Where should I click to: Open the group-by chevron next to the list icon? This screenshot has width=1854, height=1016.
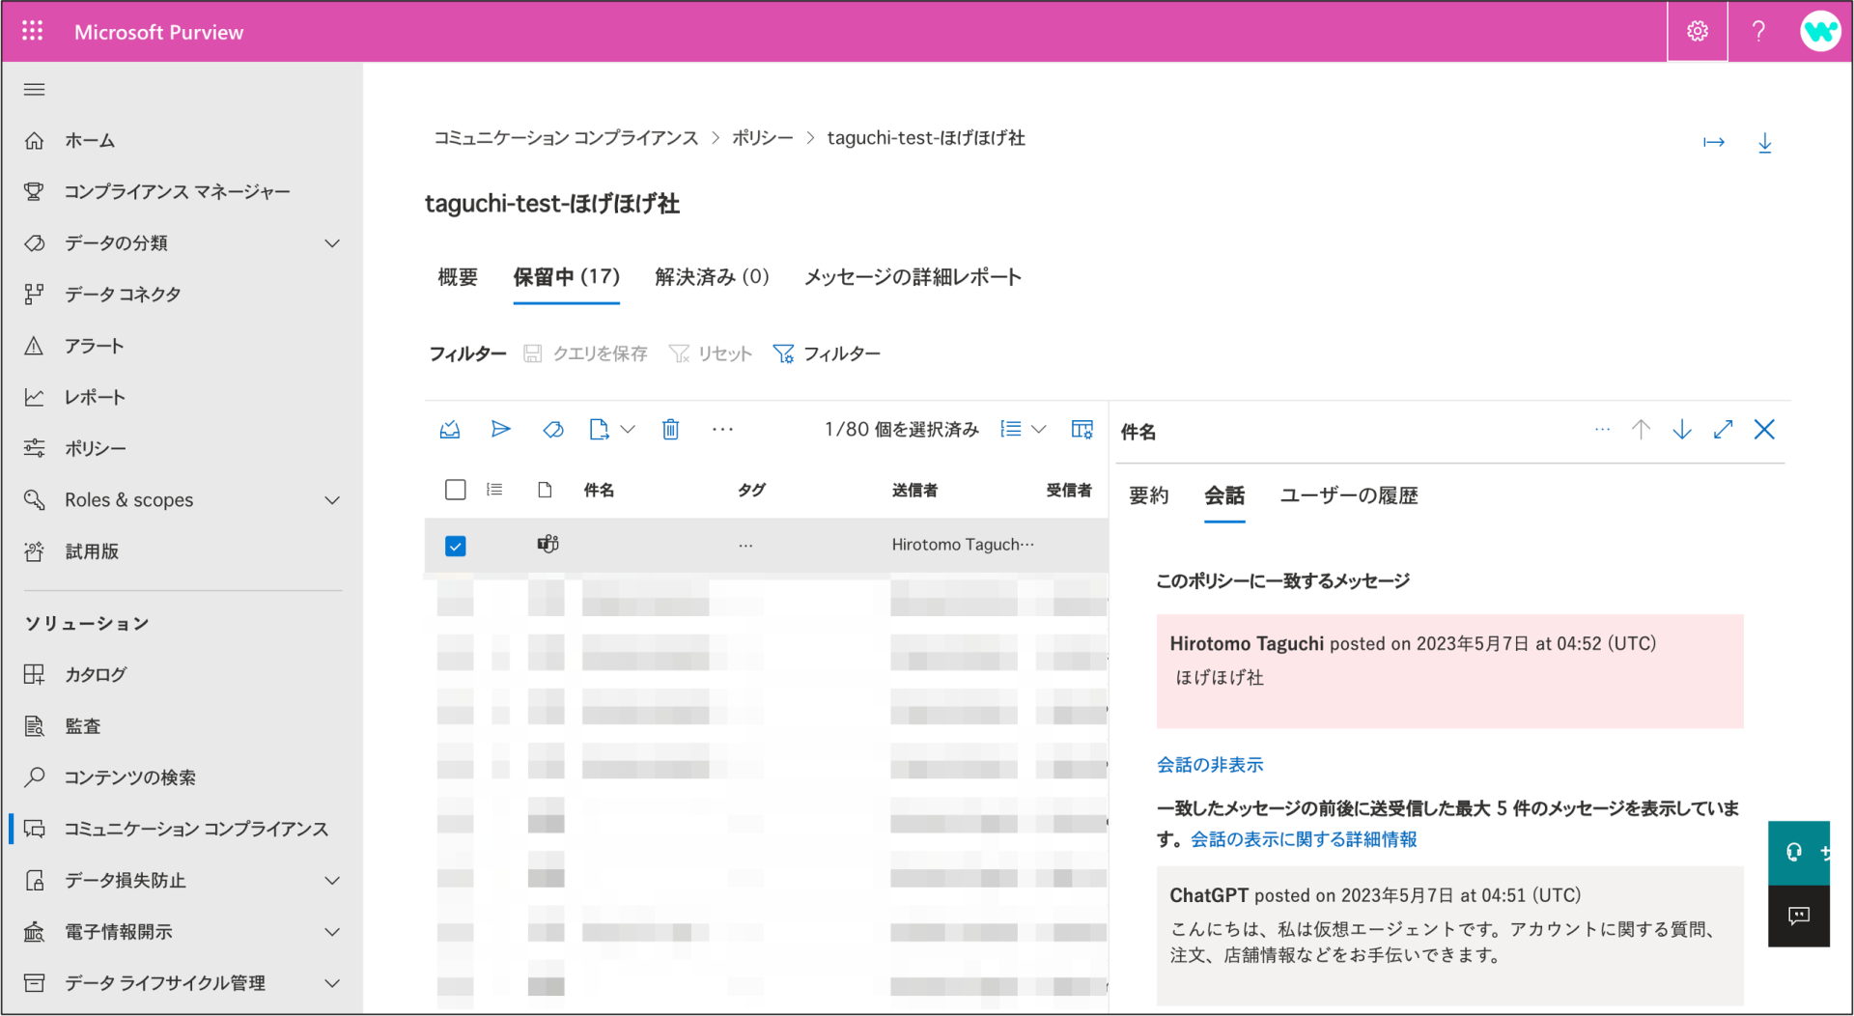[x=1040, y=429]
